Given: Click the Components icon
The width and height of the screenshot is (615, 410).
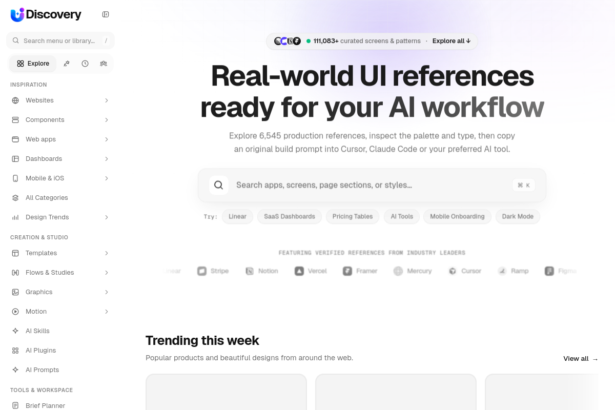Looking at the screenshot, I should [x=15, y=120].
